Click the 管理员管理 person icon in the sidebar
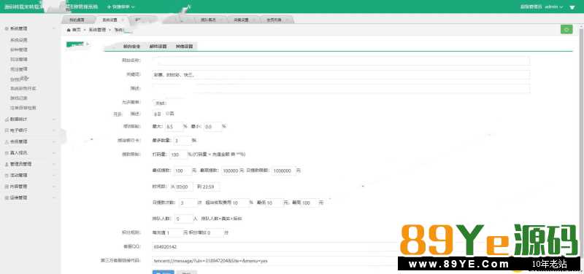The height and width of the screenshot is (274, 584). 7,164
